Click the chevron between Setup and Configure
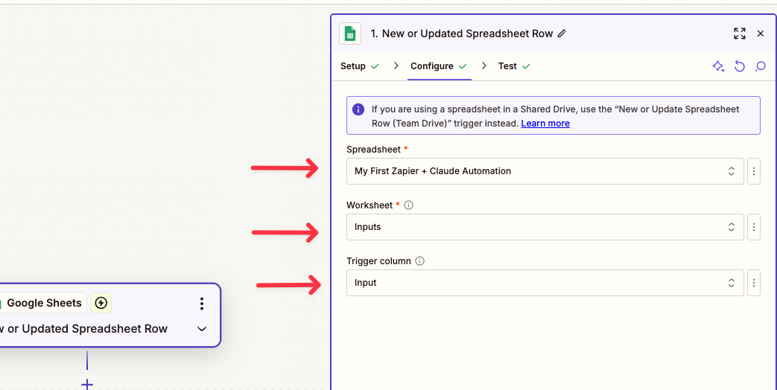The height and width of the screenshot is (390, 777). pos(396,65)
